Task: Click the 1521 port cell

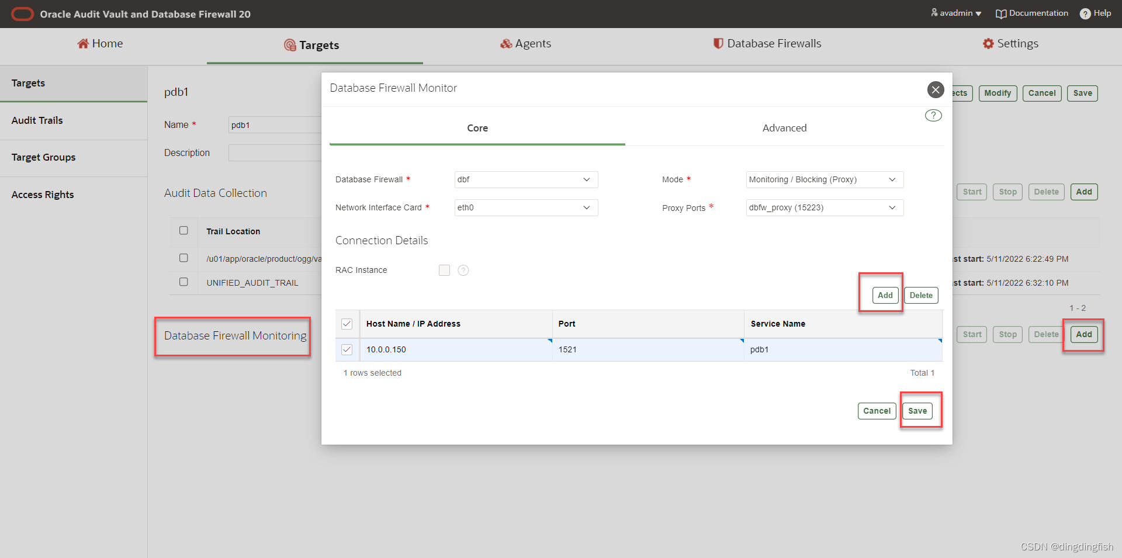Action: 648,349
